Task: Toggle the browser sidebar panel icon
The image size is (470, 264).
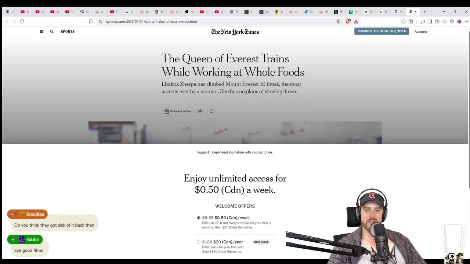Action: point(430,22)
